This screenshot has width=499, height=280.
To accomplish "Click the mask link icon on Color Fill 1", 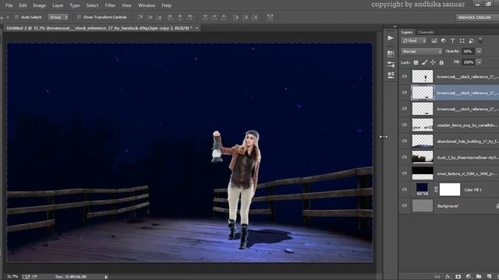I will (x=436, y=190).
